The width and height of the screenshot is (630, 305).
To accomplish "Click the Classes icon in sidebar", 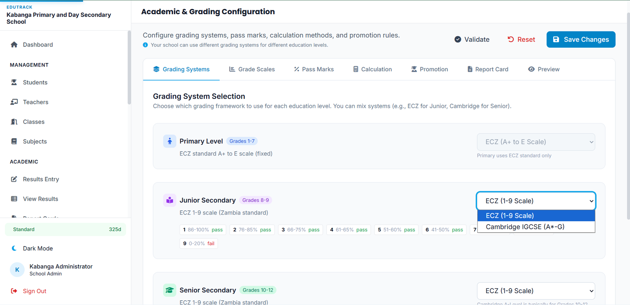I will (x=14, y=122).
